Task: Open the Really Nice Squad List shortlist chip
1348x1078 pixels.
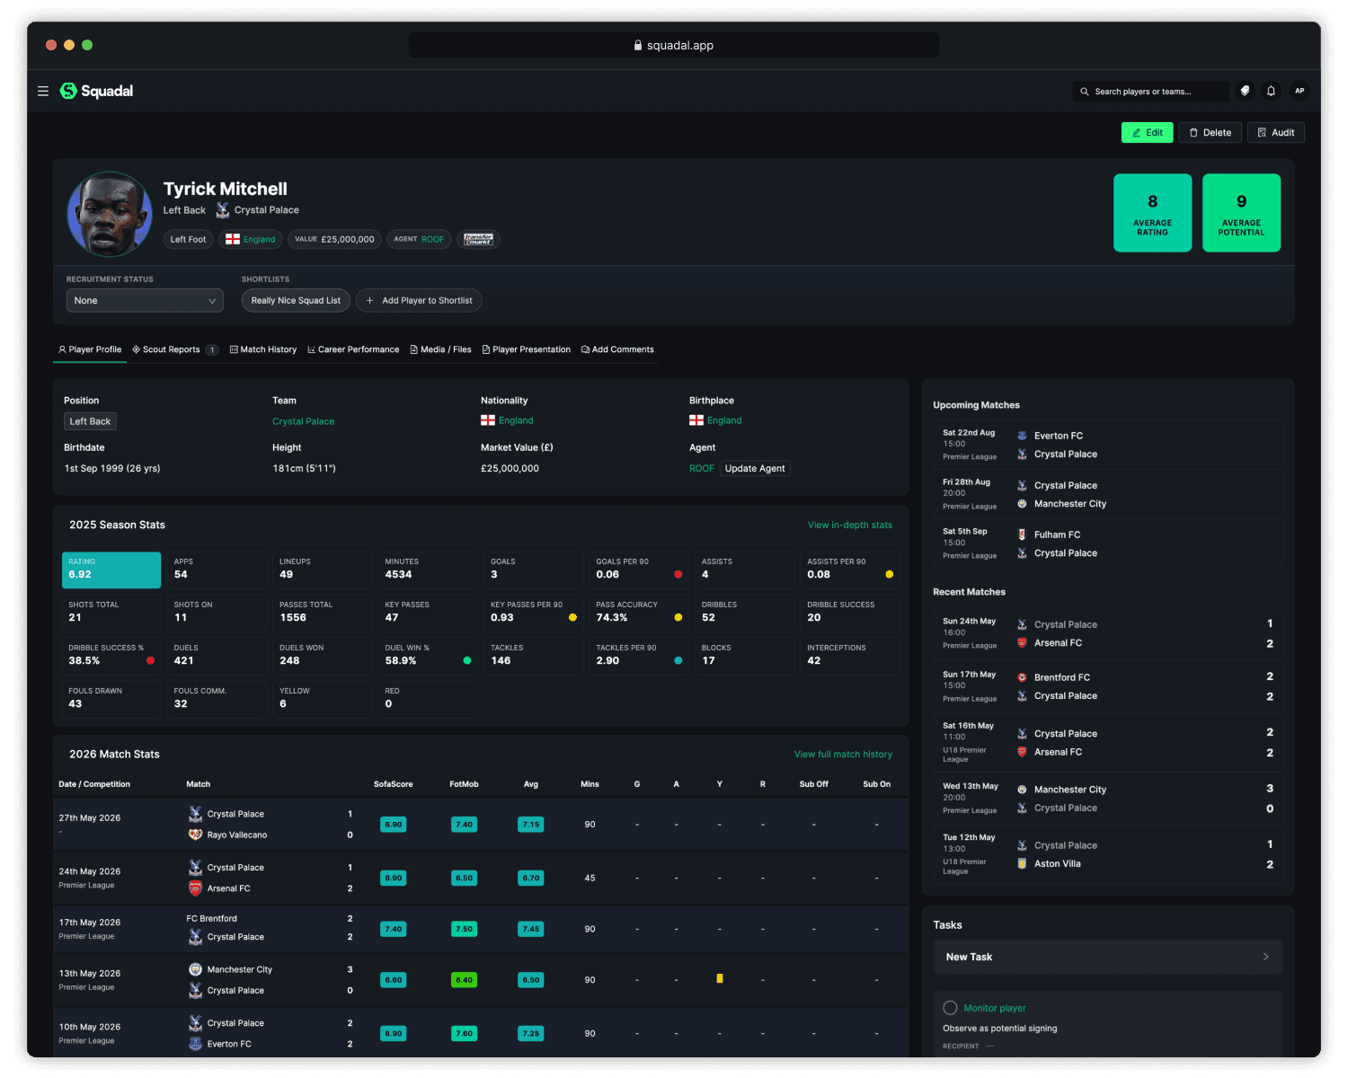Action: click(x=296, y=301)
